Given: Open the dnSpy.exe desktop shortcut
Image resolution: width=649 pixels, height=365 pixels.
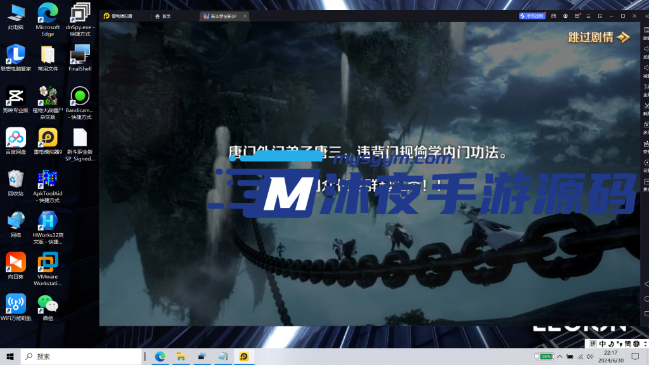Looking at the screenshot, I should [79, 14].
